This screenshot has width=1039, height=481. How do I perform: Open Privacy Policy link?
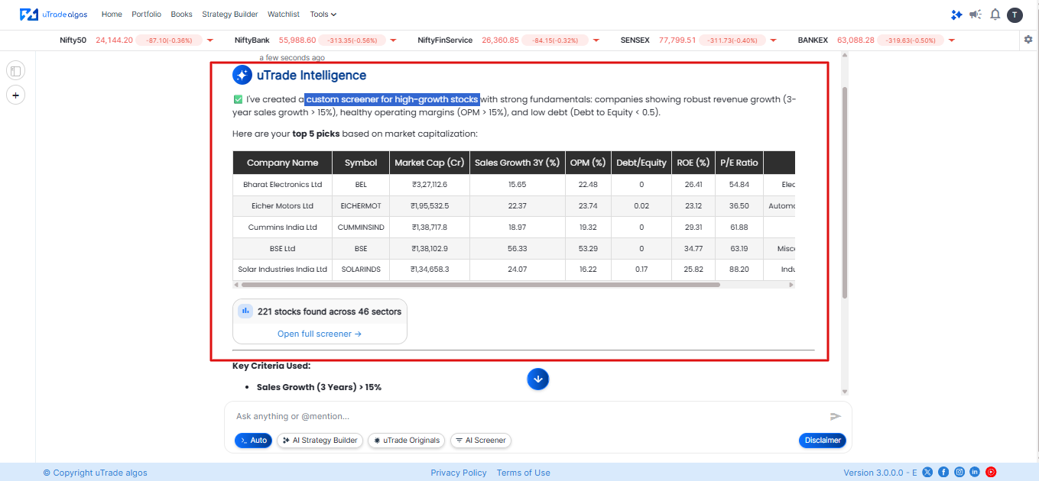point(459,473)
